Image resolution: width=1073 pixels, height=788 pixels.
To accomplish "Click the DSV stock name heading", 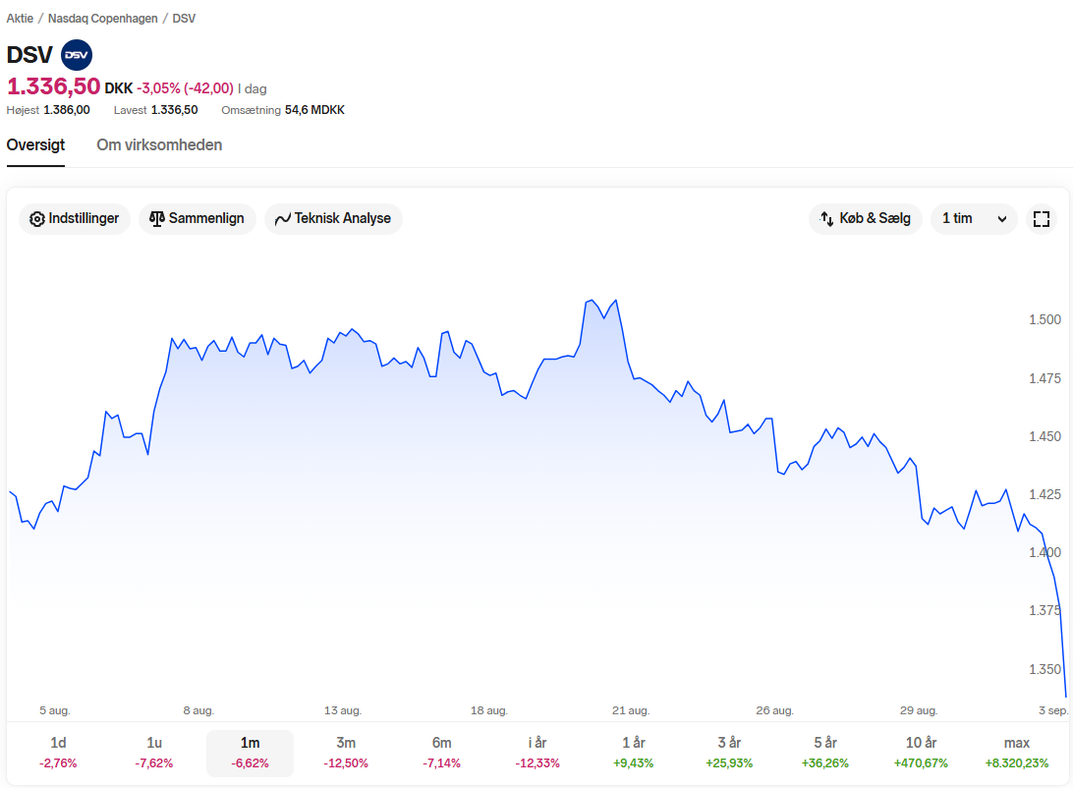I will pyautogui.click(x=29, y=55).
